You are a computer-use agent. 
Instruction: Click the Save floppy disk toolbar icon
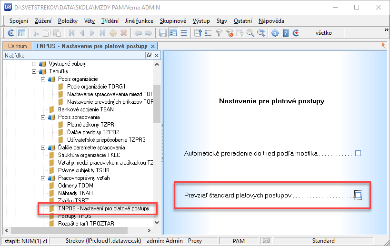(163, 33)
